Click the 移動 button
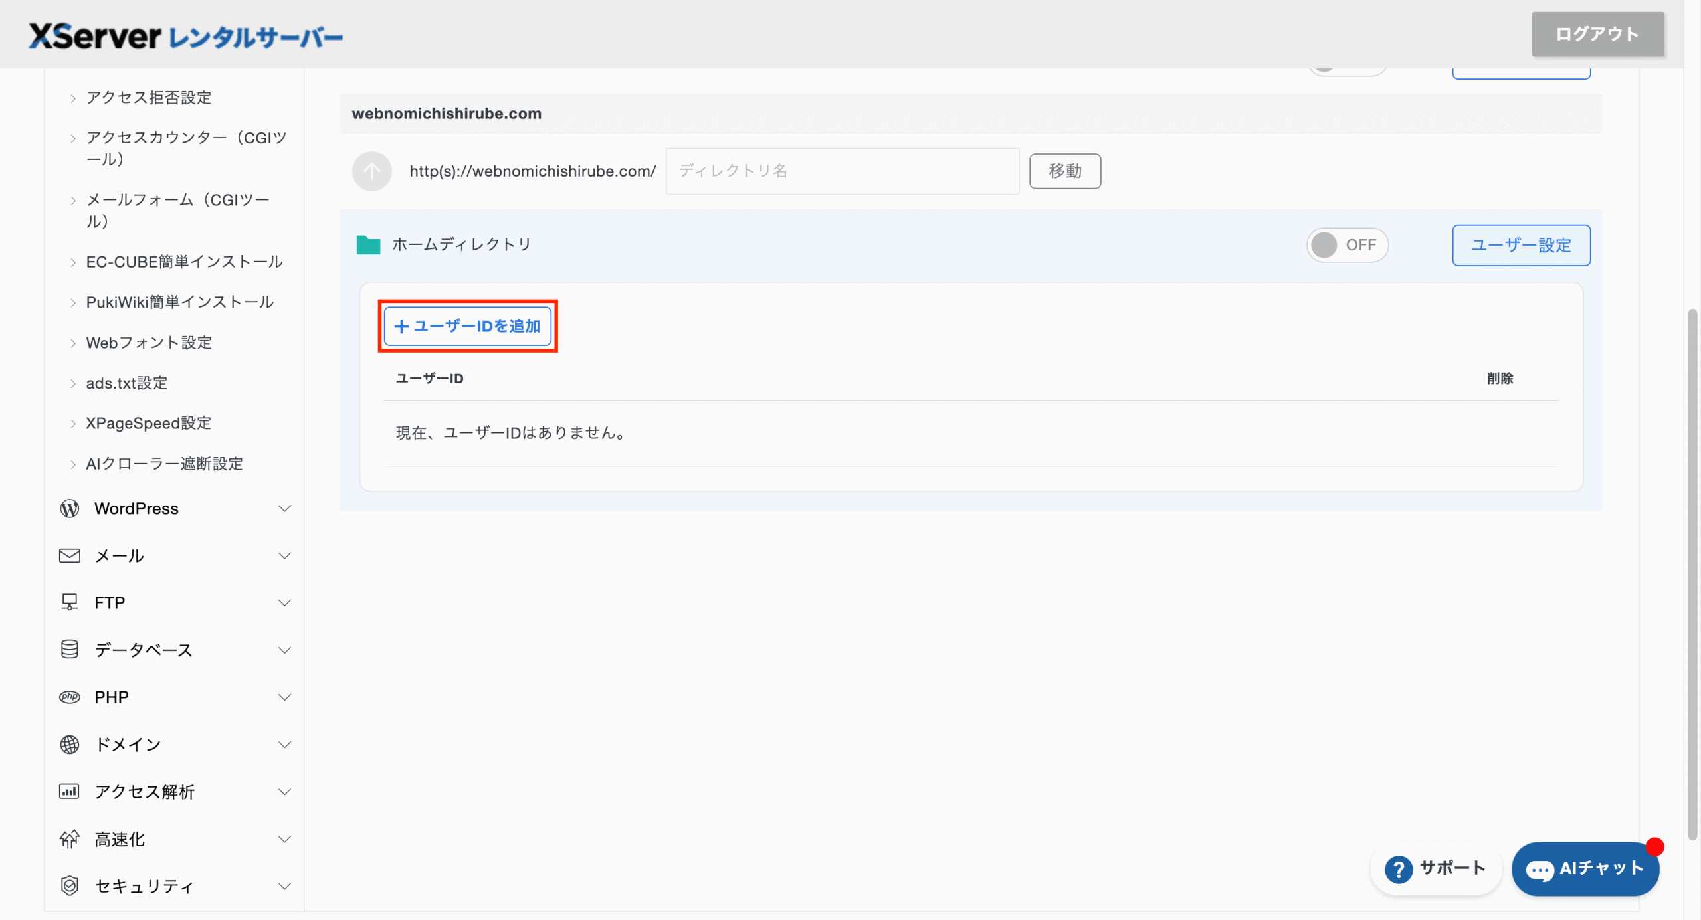Viewport: 1701px width, 920px height. [x=1065, y=171]
